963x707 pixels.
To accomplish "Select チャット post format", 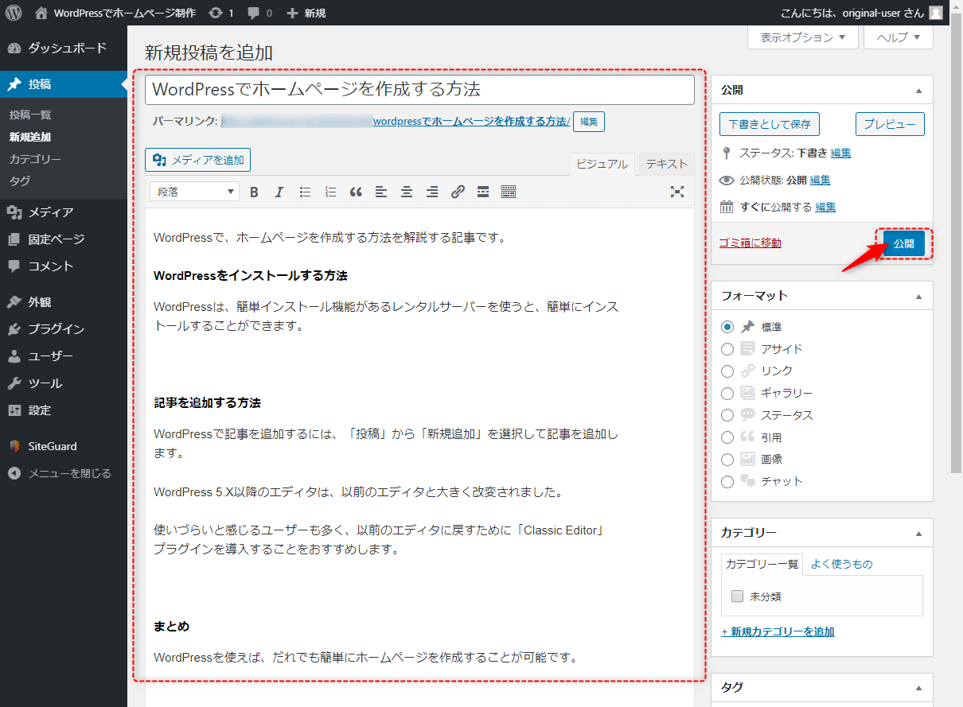I will 727,481.
